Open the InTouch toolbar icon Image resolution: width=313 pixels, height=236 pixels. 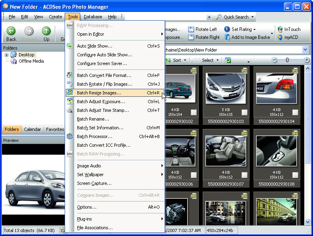tap(280, 29)
